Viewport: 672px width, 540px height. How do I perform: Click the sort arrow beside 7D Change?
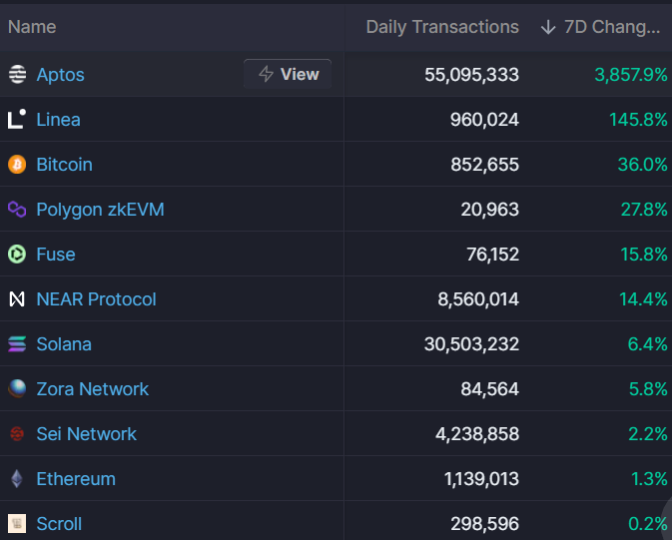click(x=548, y=27)
